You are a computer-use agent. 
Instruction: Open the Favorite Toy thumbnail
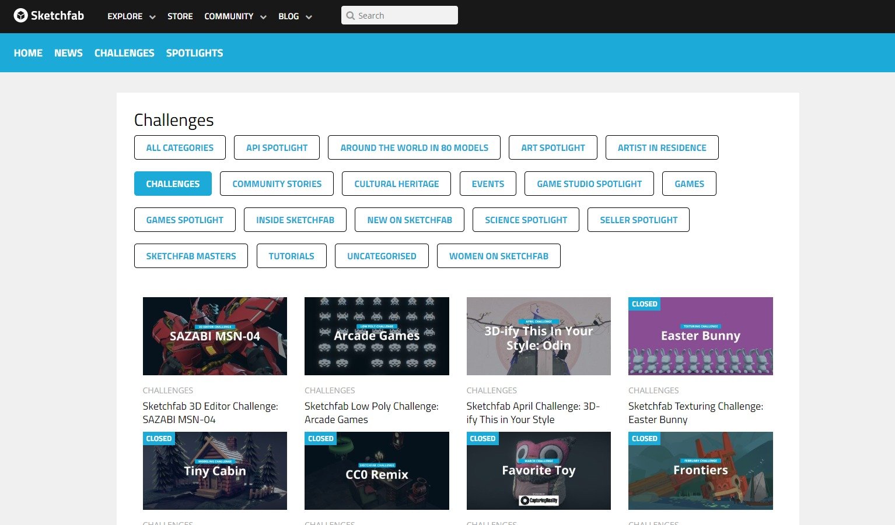coord(539,471)
